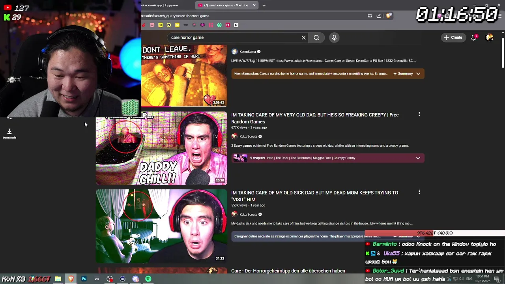Click the share page icon in address bar
This screenshot has width=505, height=284.
379,16
